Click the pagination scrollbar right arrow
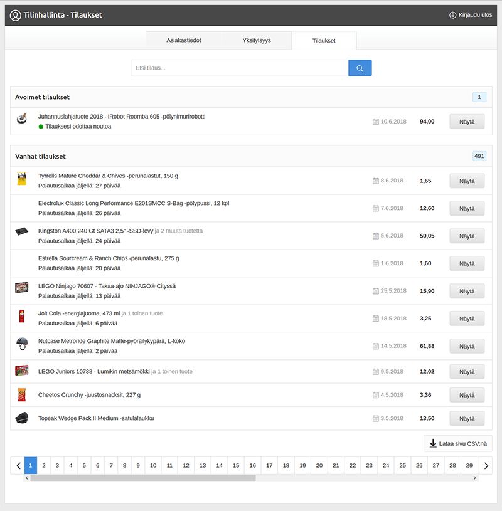This screenshot has height=511, width=502. coord(474,478)
